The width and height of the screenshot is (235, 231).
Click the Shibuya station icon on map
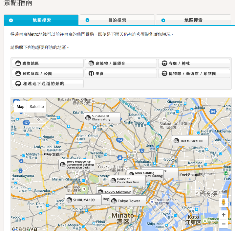(86, 210)
